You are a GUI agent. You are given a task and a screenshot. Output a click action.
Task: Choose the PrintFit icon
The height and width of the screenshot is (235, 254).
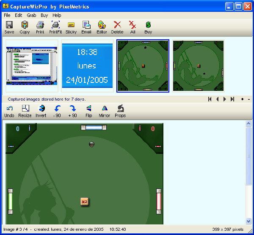55,27
